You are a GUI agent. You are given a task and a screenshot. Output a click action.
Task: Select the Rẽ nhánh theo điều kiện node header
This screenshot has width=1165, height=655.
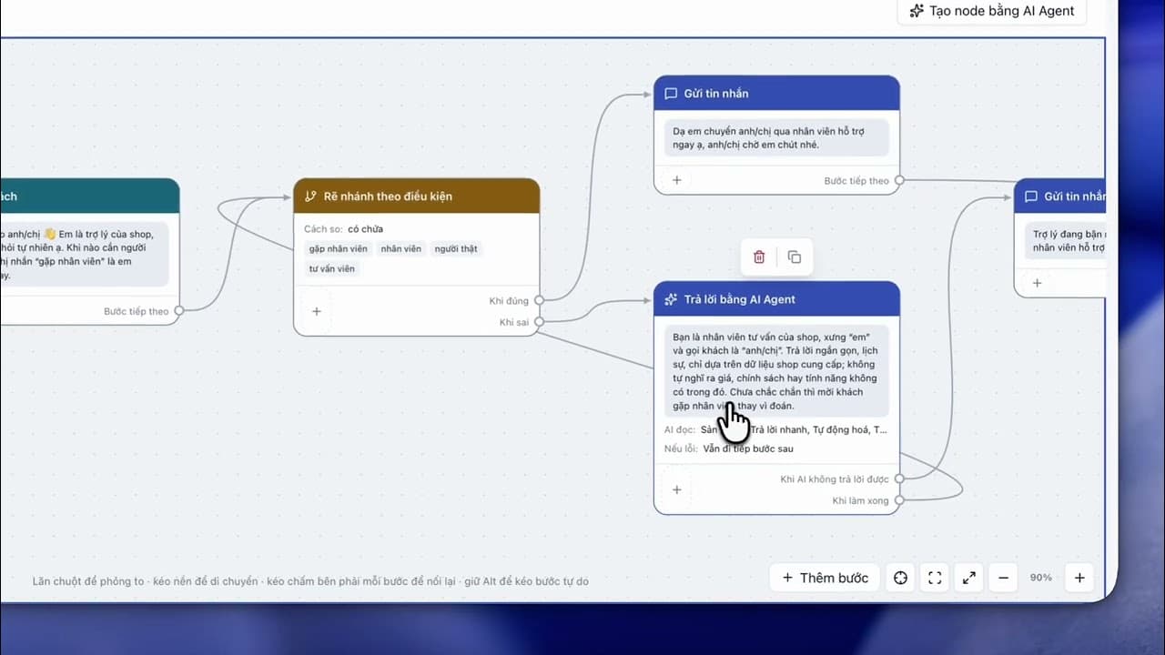[x=417, y=196]
